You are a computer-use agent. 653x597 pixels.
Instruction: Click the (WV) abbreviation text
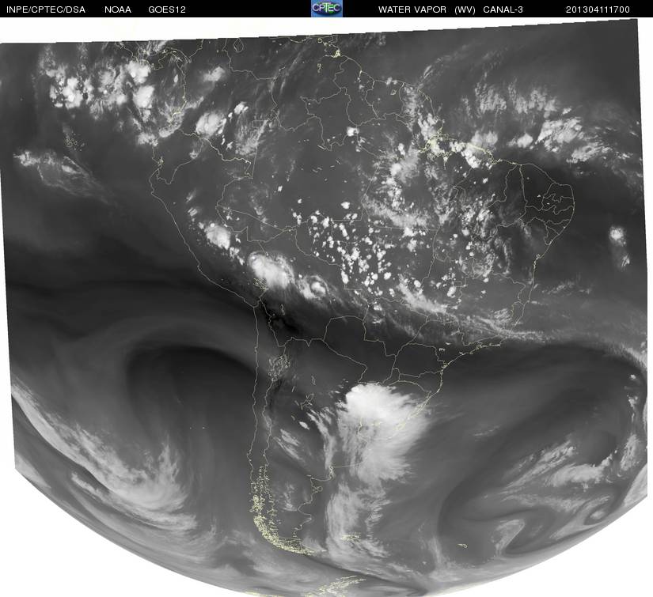click(465, 9)
